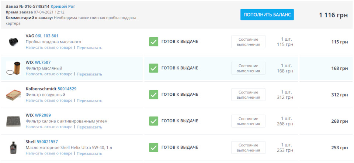Screen dimensions: 354x163
Task: Reorder the WIX WL7507 oil filter
Action: click(x=89, y=74)
